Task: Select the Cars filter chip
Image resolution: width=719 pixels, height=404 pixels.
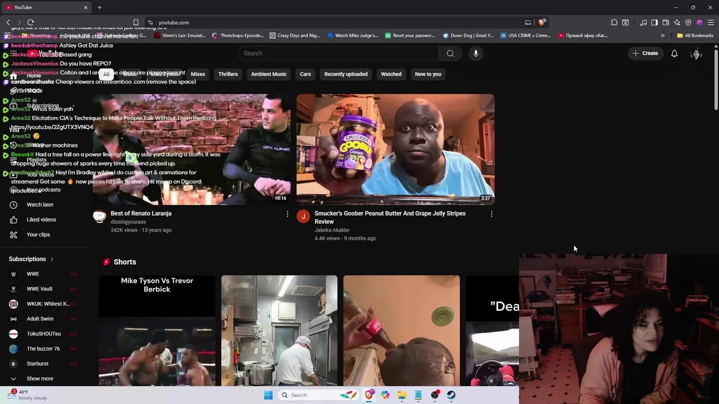Action: 305,74
